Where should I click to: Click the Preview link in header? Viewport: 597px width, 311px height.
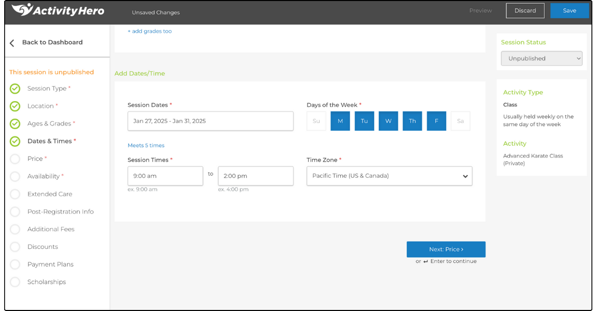tap(480, 11)
